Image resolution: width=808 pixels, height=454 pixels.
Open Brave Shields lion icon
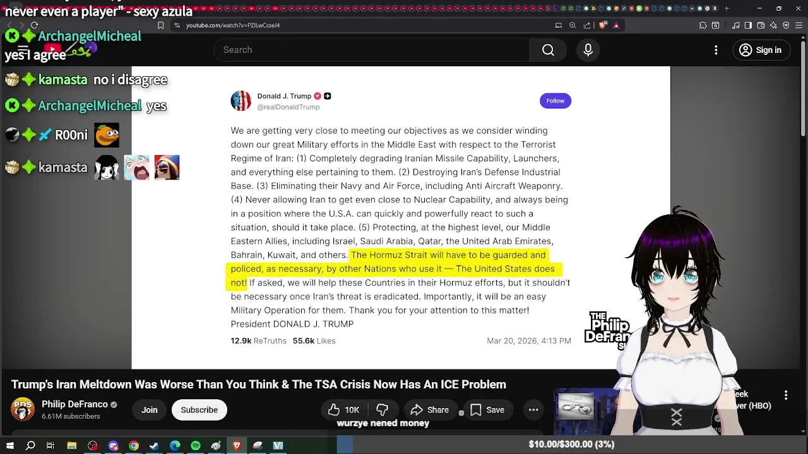602,25
